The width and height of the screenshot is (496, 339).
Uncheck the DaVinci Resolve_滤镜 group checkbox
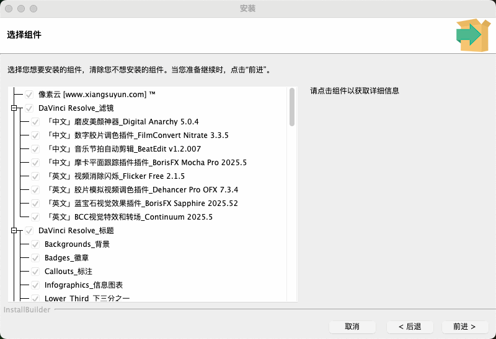(29, 108)
